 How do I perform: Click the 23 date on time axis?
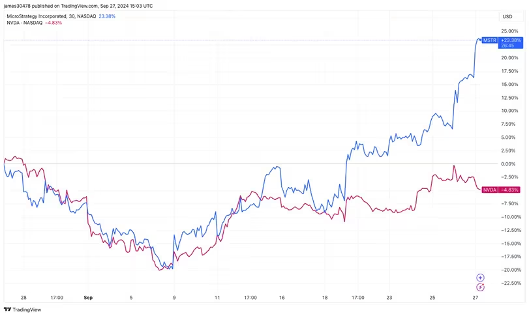click(389, 298)
